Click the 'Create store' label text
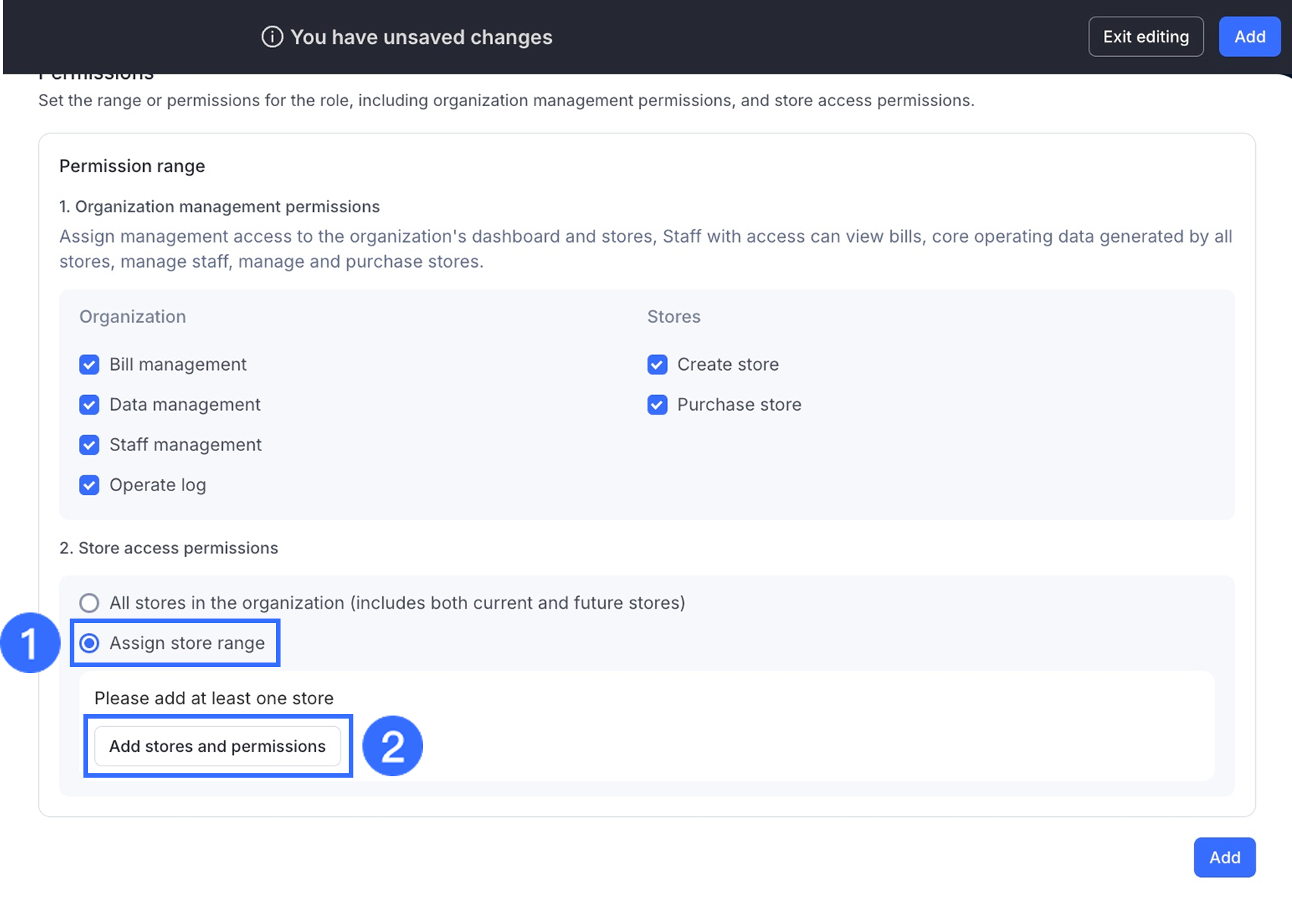The height and width of the screenshot is (899, 1292). point(728,365)
